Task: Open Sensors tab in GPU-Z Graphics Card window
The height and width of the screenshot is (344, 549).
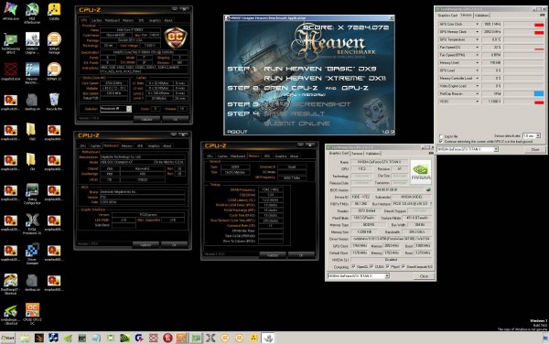Action: [357, 154]
